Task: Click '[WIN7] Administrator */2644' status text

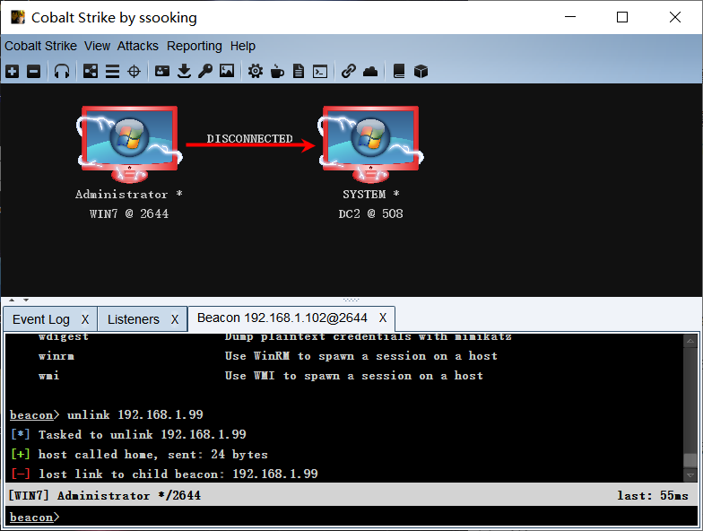Action: pyautogui.click(x=104, y=495)
